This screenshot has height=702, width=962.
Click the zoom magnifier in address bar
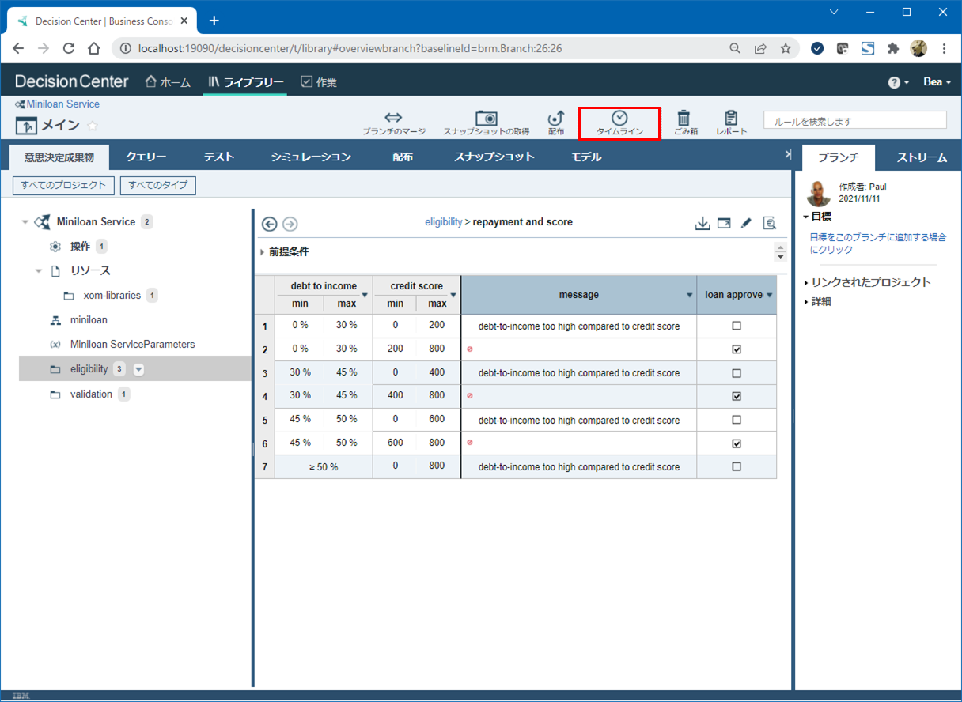point(735,48)
